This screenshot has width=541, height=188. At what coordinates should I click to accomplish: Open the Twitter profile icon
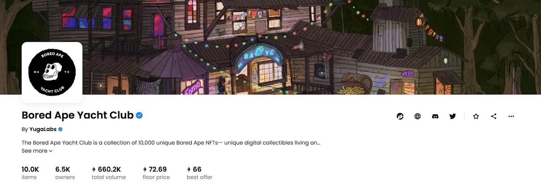tap(453, 116)
